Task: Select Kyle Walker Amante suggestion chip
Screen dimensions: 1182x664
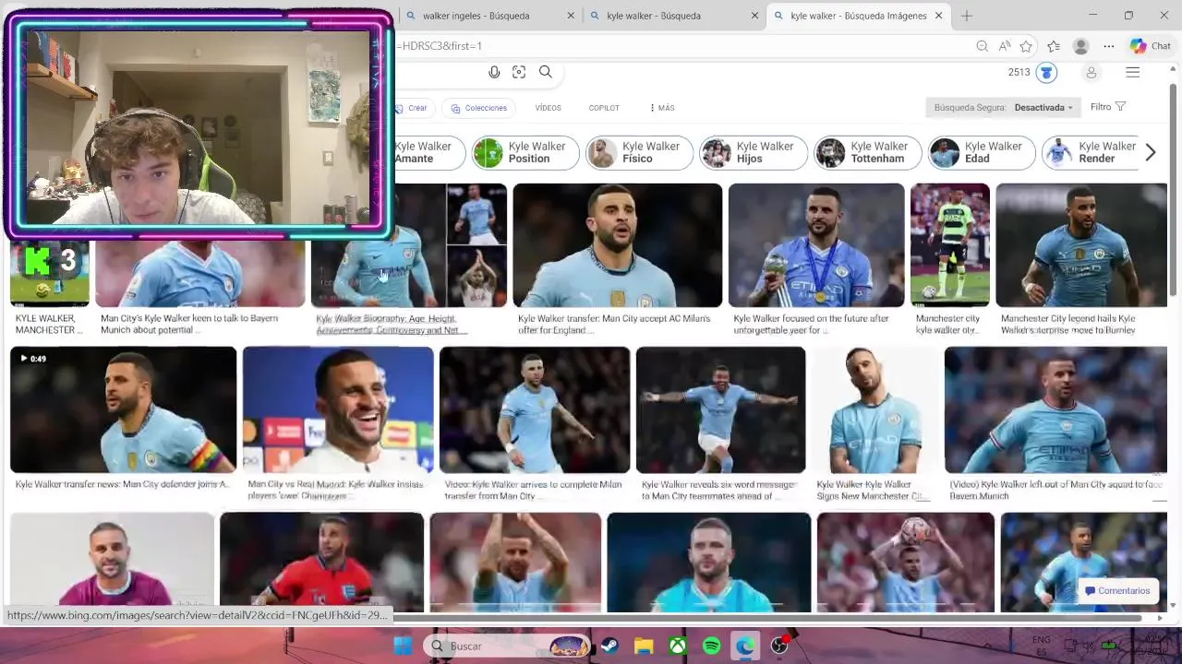Action: tap(429, 152)
